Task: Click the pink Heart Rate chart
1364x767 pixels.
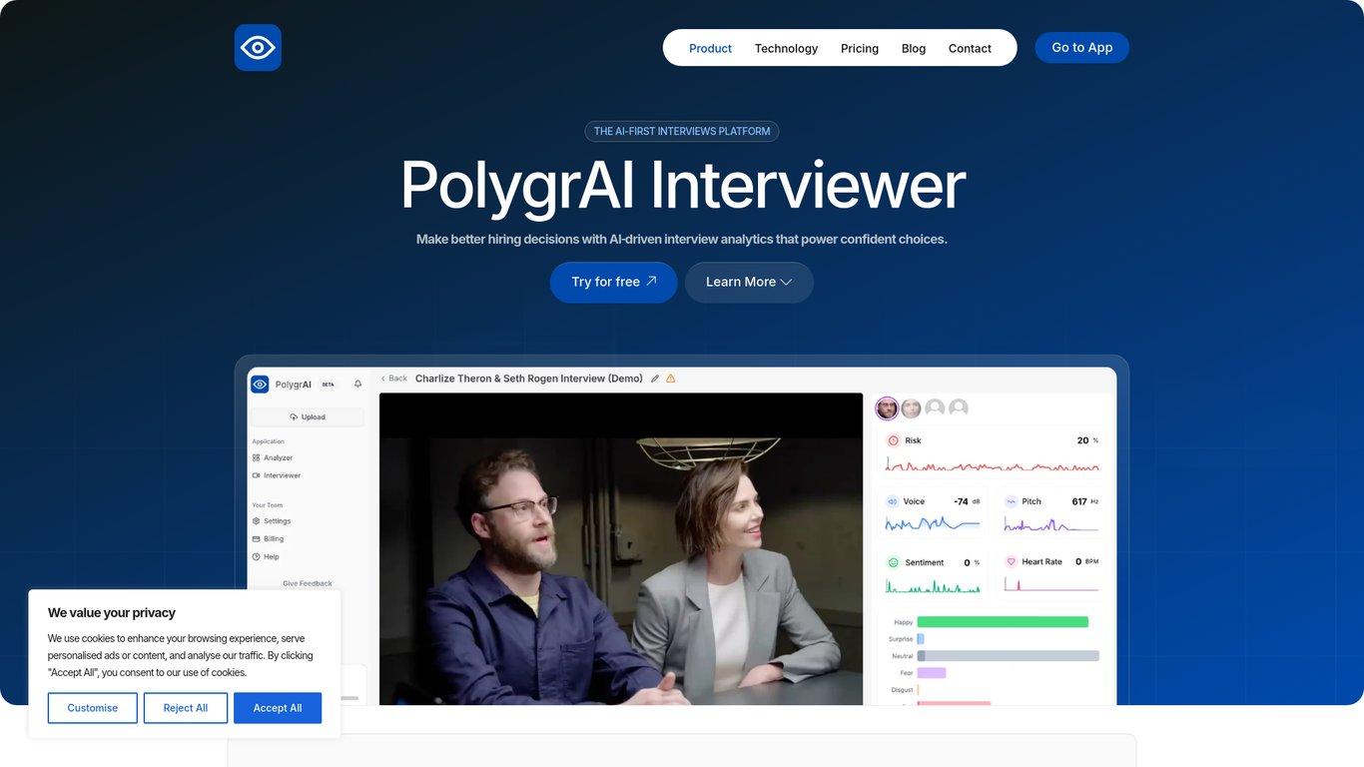Action: point(1051,585)
